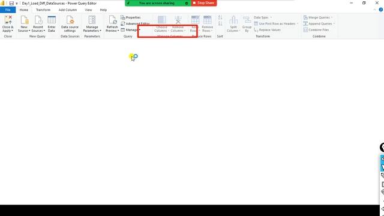
Task: Click Replace Values
Action: [267, 30]
